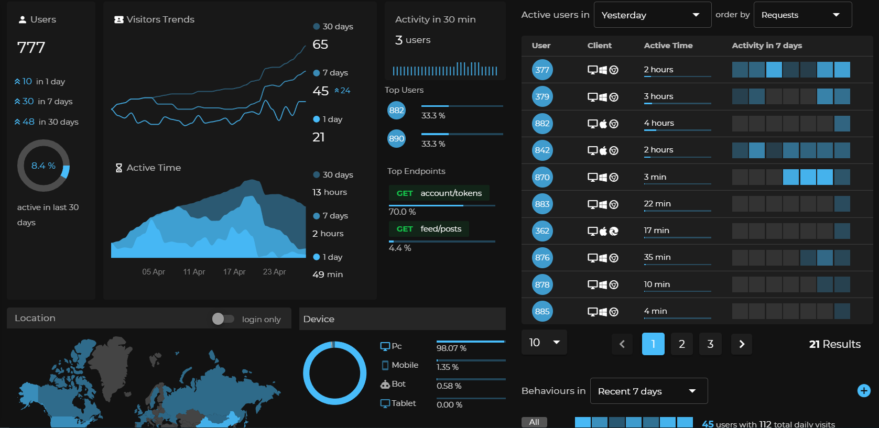Image resolution: width=879 pixels, height=428 pixels.
Task: Toggle the 7 days Visitors Trends series
Action: 330,73
